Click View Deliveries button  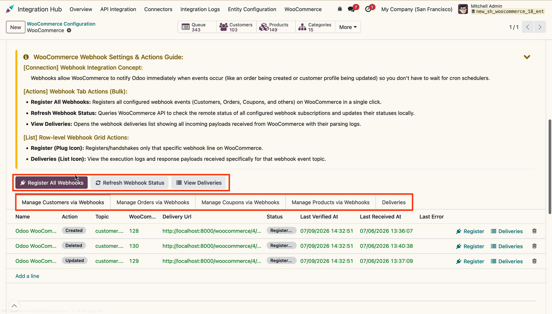coord(199,183)
